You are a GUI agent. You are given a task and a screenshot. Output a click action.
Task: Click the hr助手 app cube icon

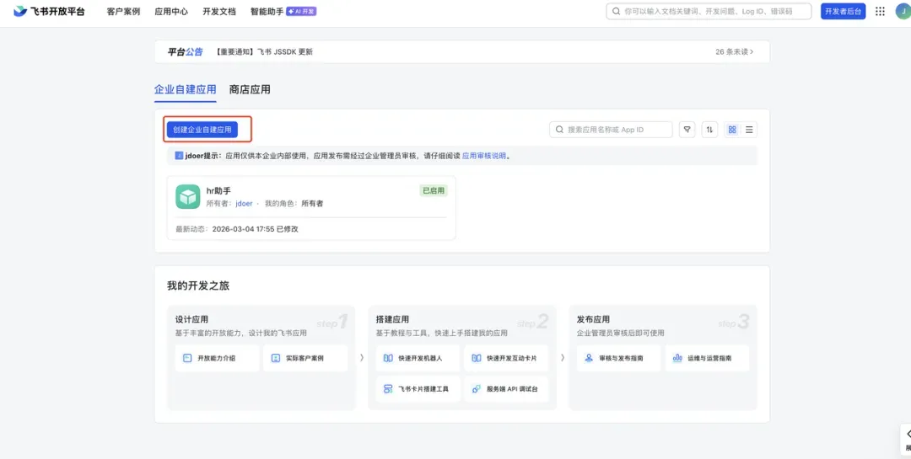click(x=187, y=197)
